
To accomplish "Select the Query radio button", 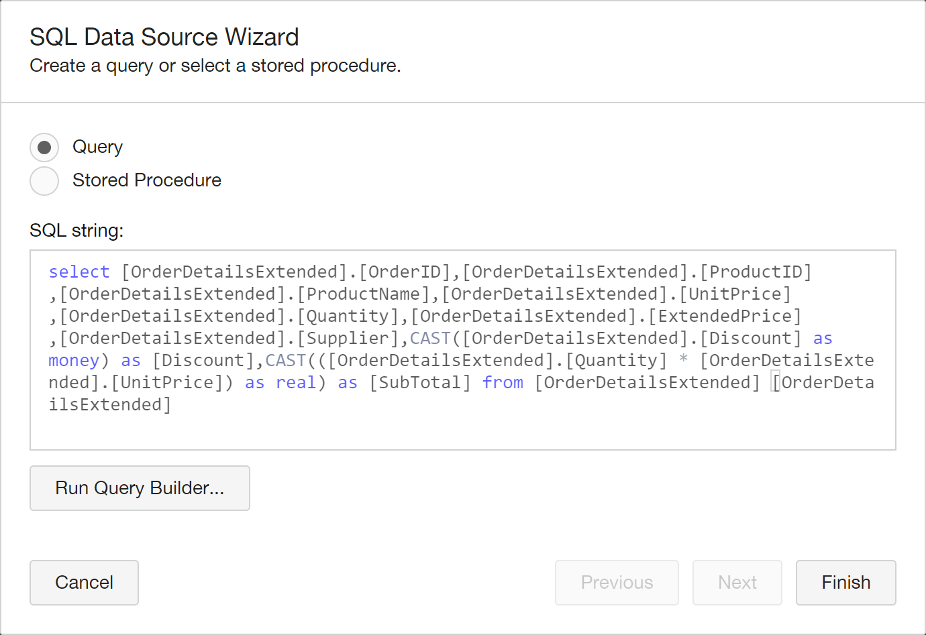I will [x=44, y=148].
